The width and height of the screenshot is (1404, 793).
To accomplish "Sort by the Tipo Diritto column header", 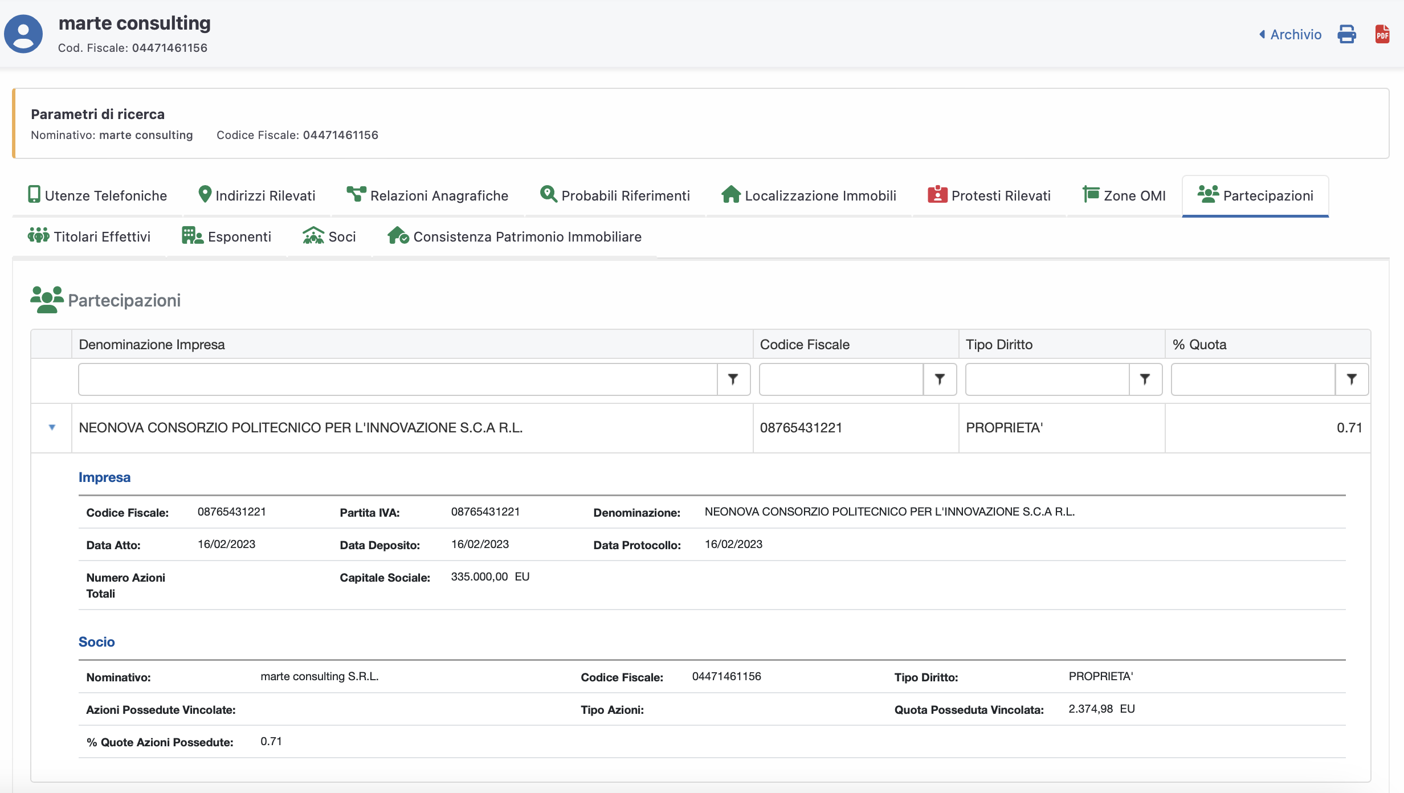I will [999, 345].
